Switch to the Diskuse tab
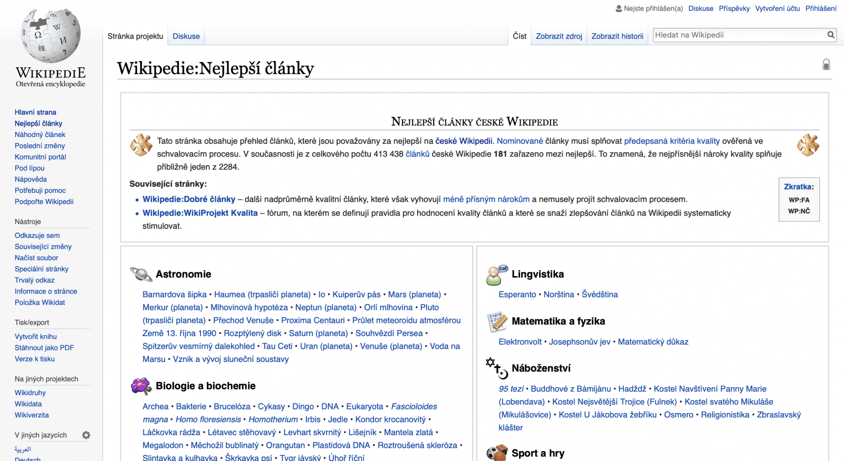 pos(186,36)
